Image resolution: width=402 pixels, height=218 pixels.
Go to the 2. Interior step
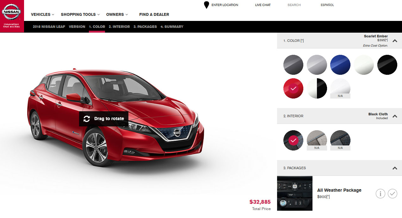click(x=119, y=27)
